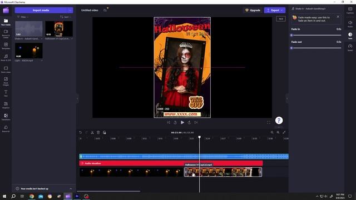Open the 16:9 aspect ratio selector

click(281, 19)
